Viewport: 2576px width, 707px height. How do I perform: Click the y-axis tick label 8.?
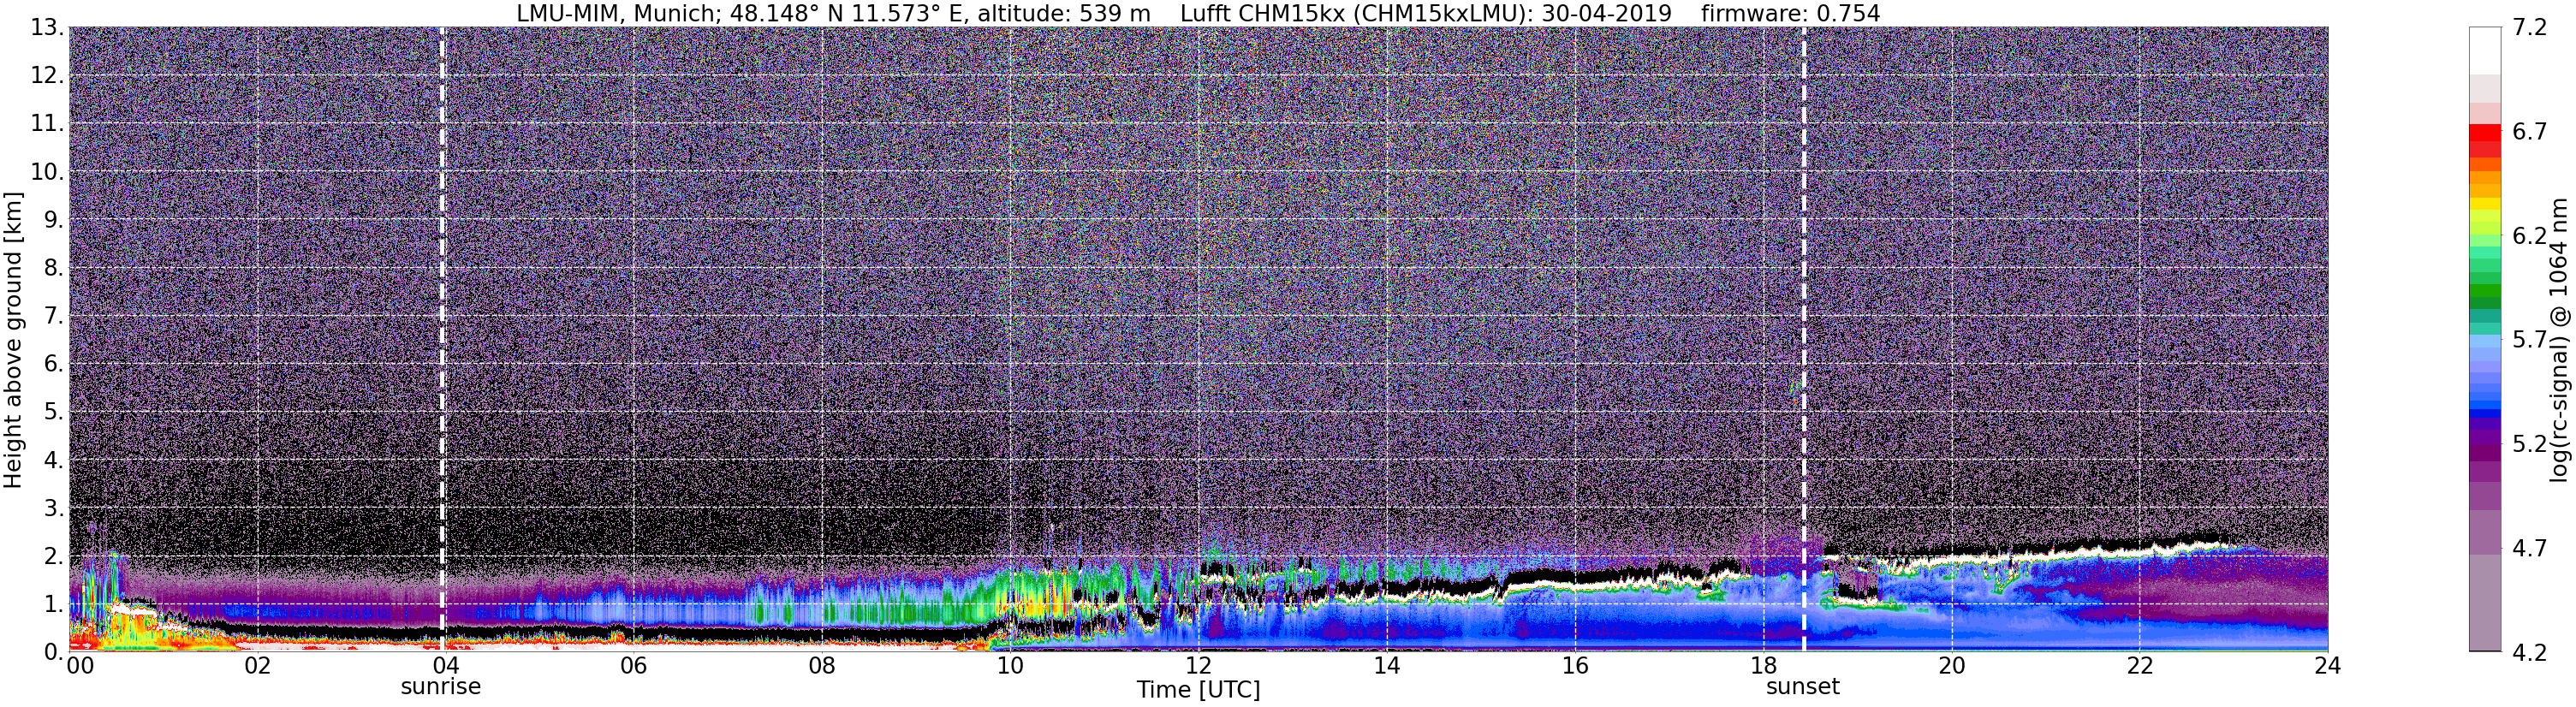click(53, 268)
